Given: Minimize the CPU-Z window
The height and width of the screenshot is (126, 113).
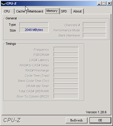Looking at the screenshot, I should [x=99, y=3].
